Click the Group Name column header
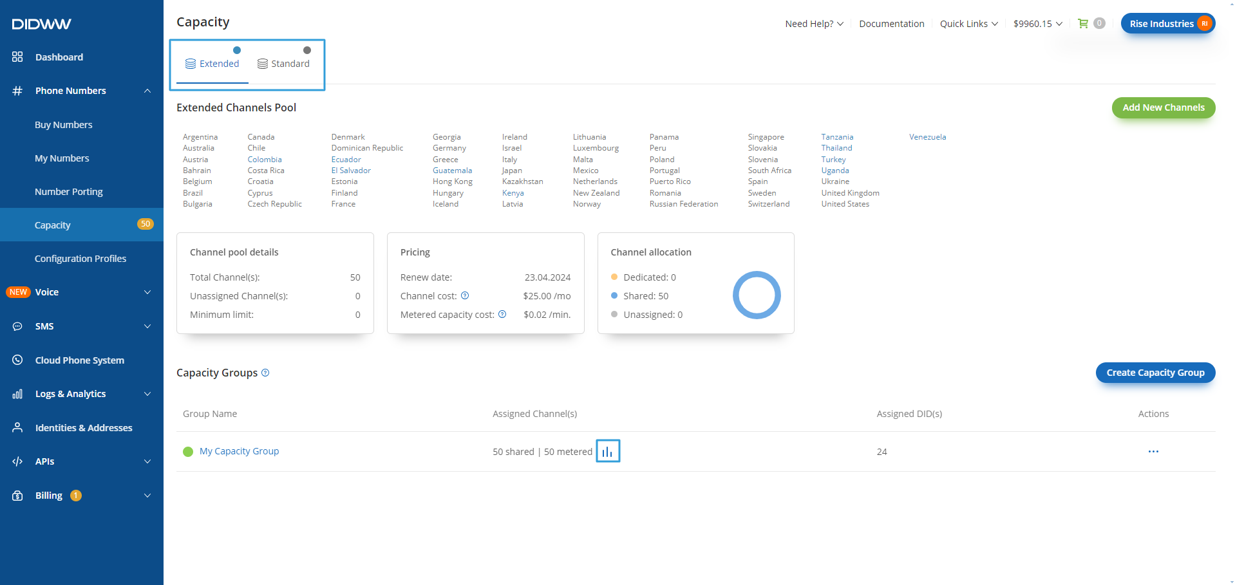 (210, 414)
